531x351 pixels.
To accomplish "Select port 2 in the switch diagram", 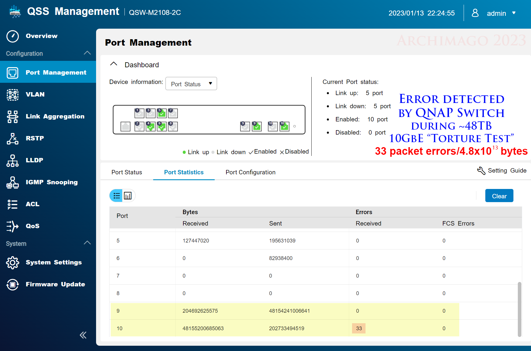I will coord(139,126).
